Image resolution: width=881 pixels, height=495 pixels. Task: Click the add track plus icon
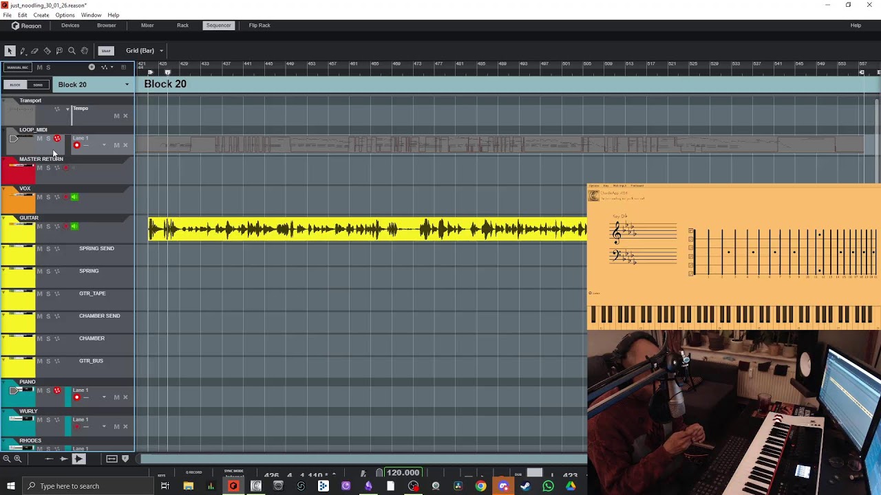[92, 67]
